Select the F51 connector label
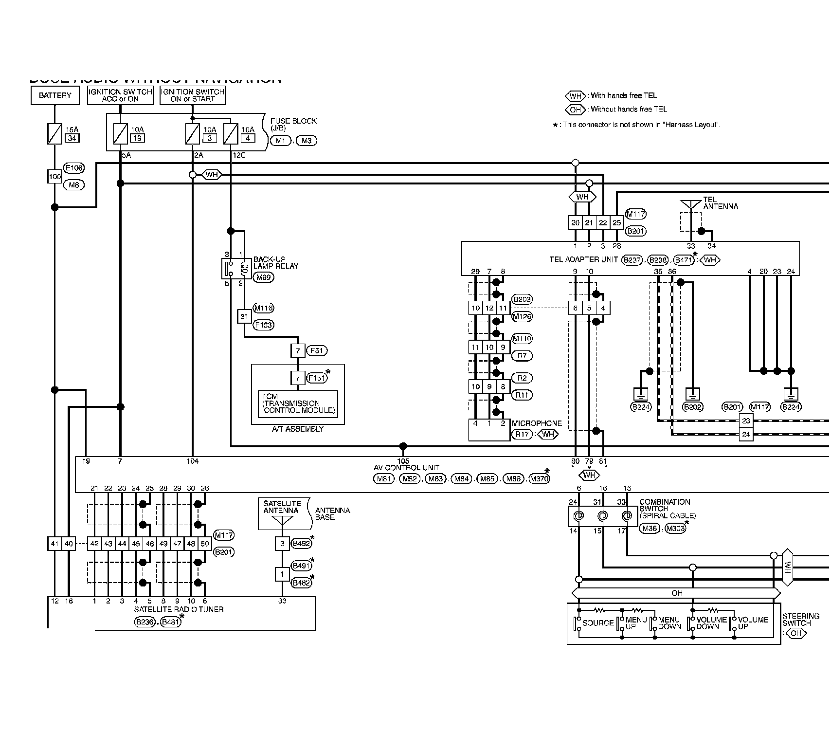Image resolution: width=831 pixels, height=732 pixels. click(317, 350)
